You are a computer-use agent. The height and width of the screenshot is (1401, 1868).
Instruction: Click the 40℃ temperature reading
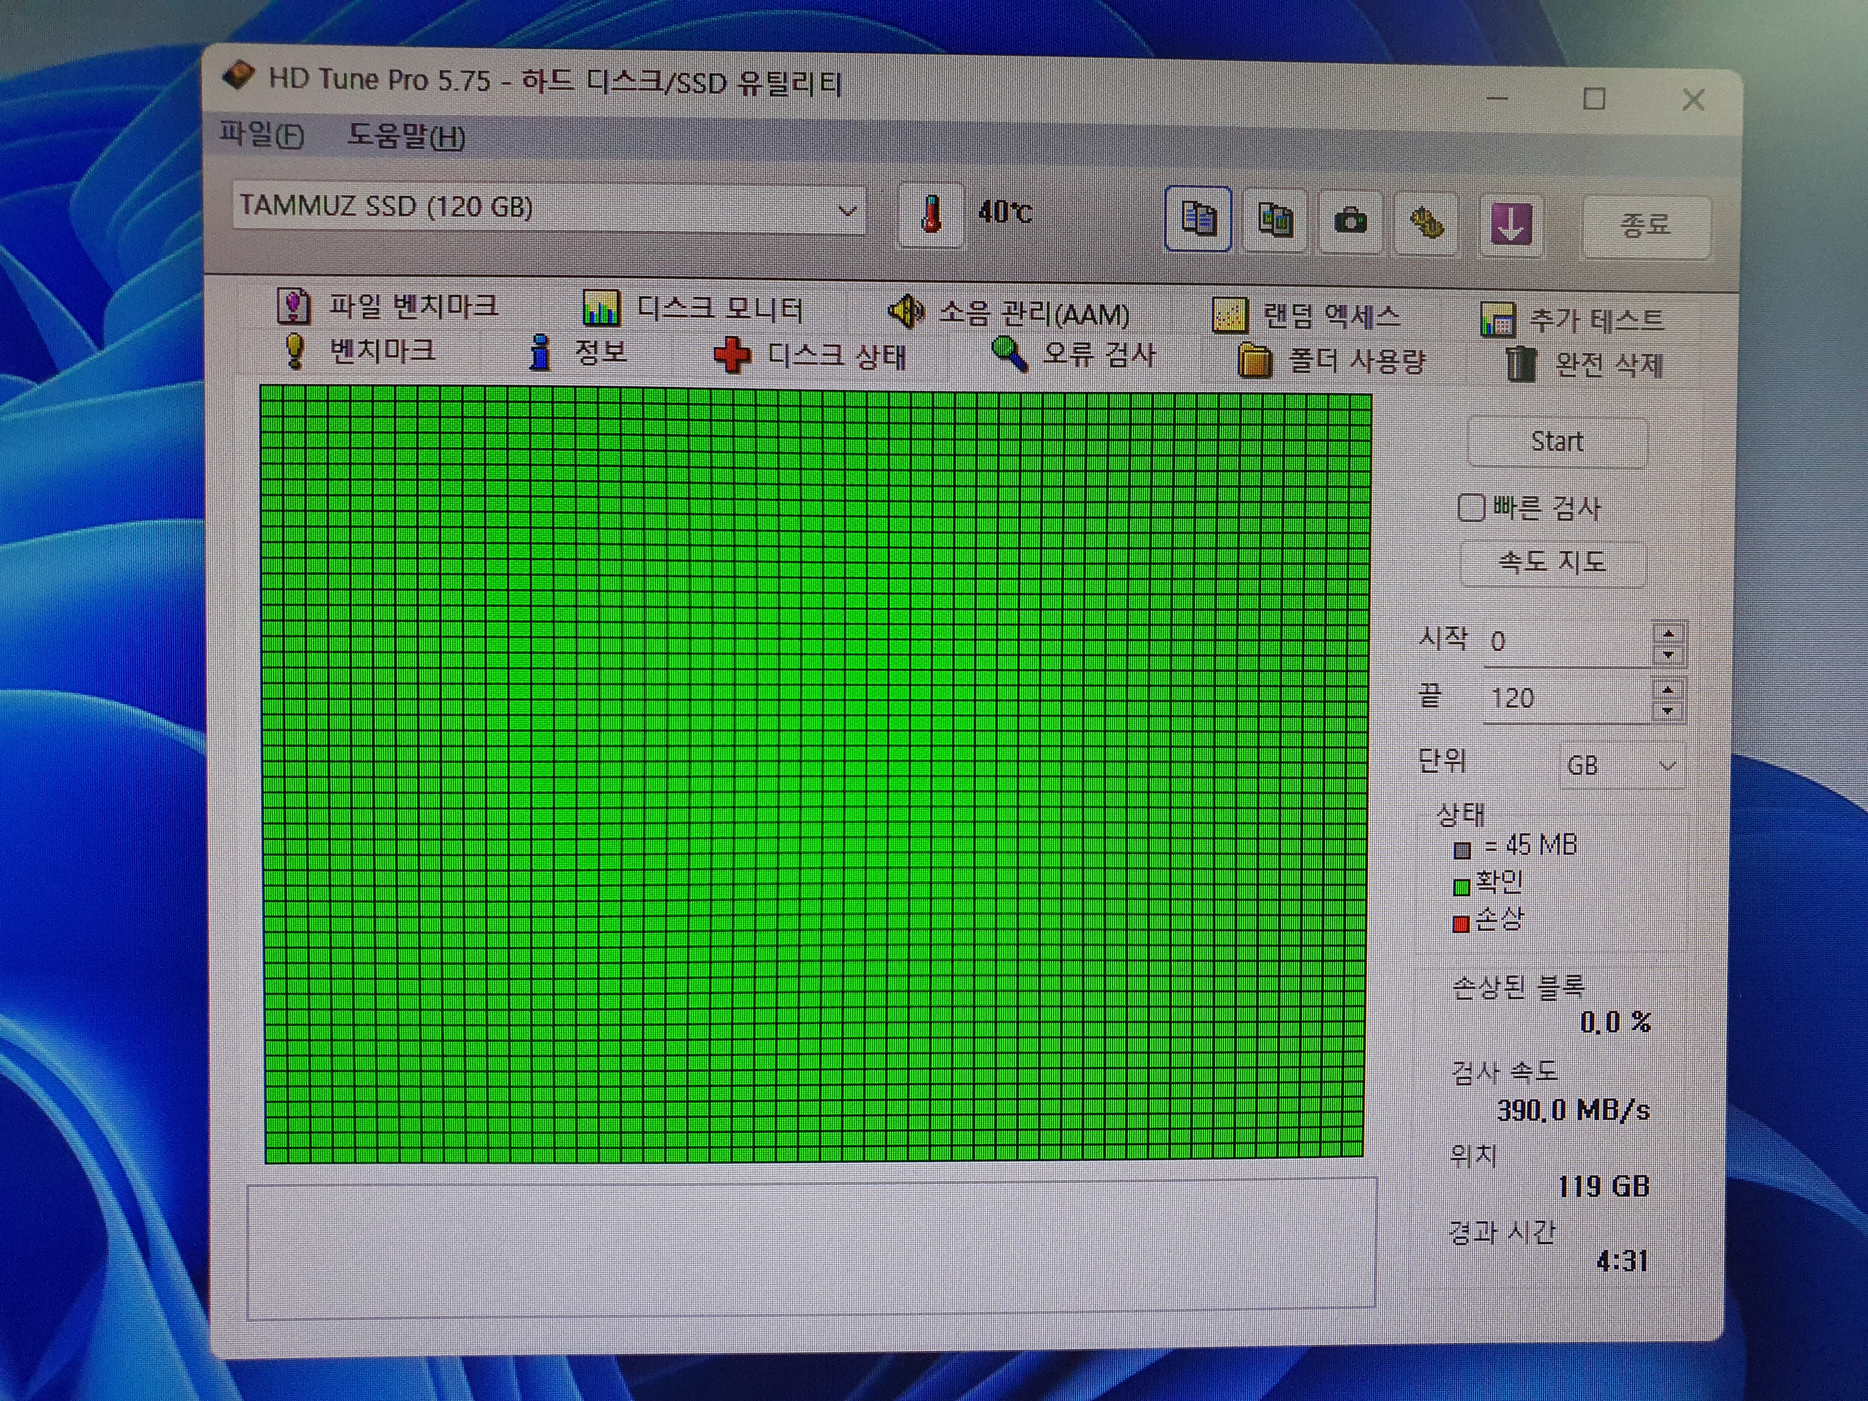point(1005,211)
